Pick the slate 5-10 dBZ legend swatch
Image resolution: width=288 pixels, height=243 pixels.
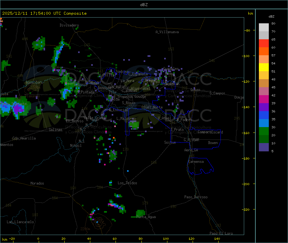click(264, 147)
